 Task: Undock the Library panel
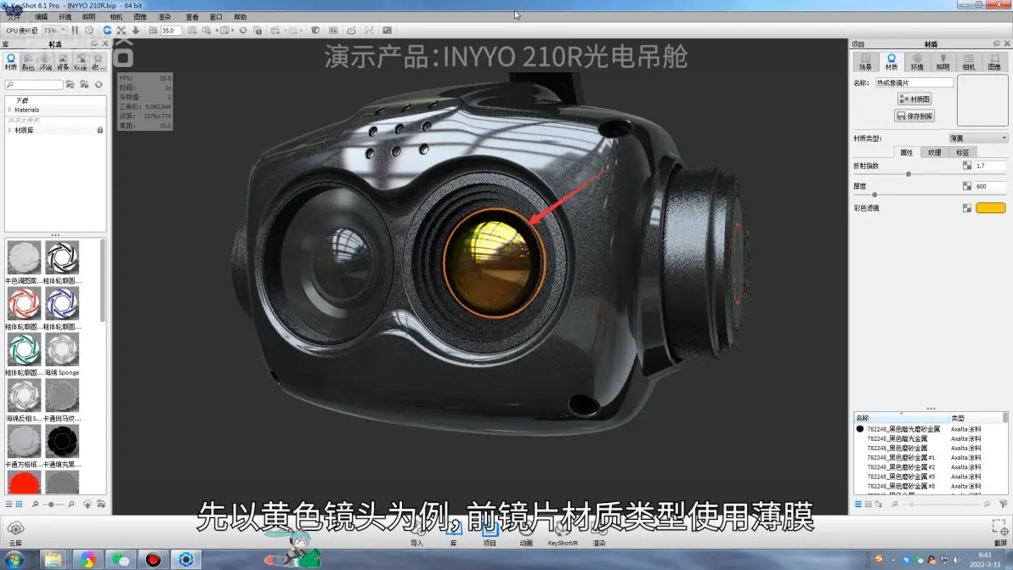click(94, 44)
